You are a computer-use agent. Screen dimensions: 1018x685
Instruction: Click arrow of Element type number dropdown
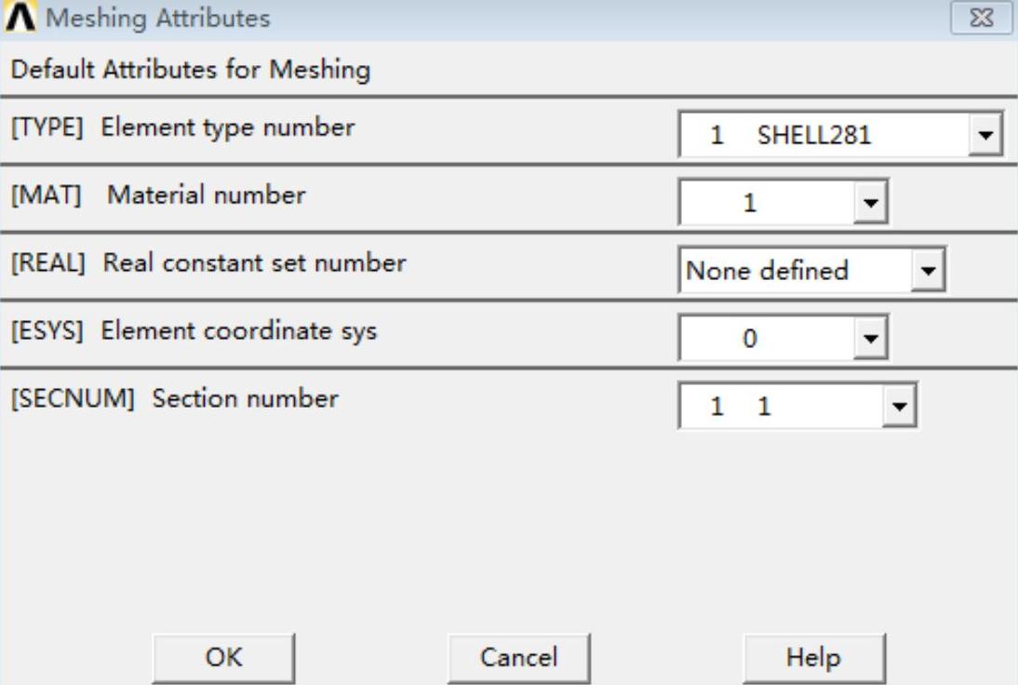click(985, 136)
